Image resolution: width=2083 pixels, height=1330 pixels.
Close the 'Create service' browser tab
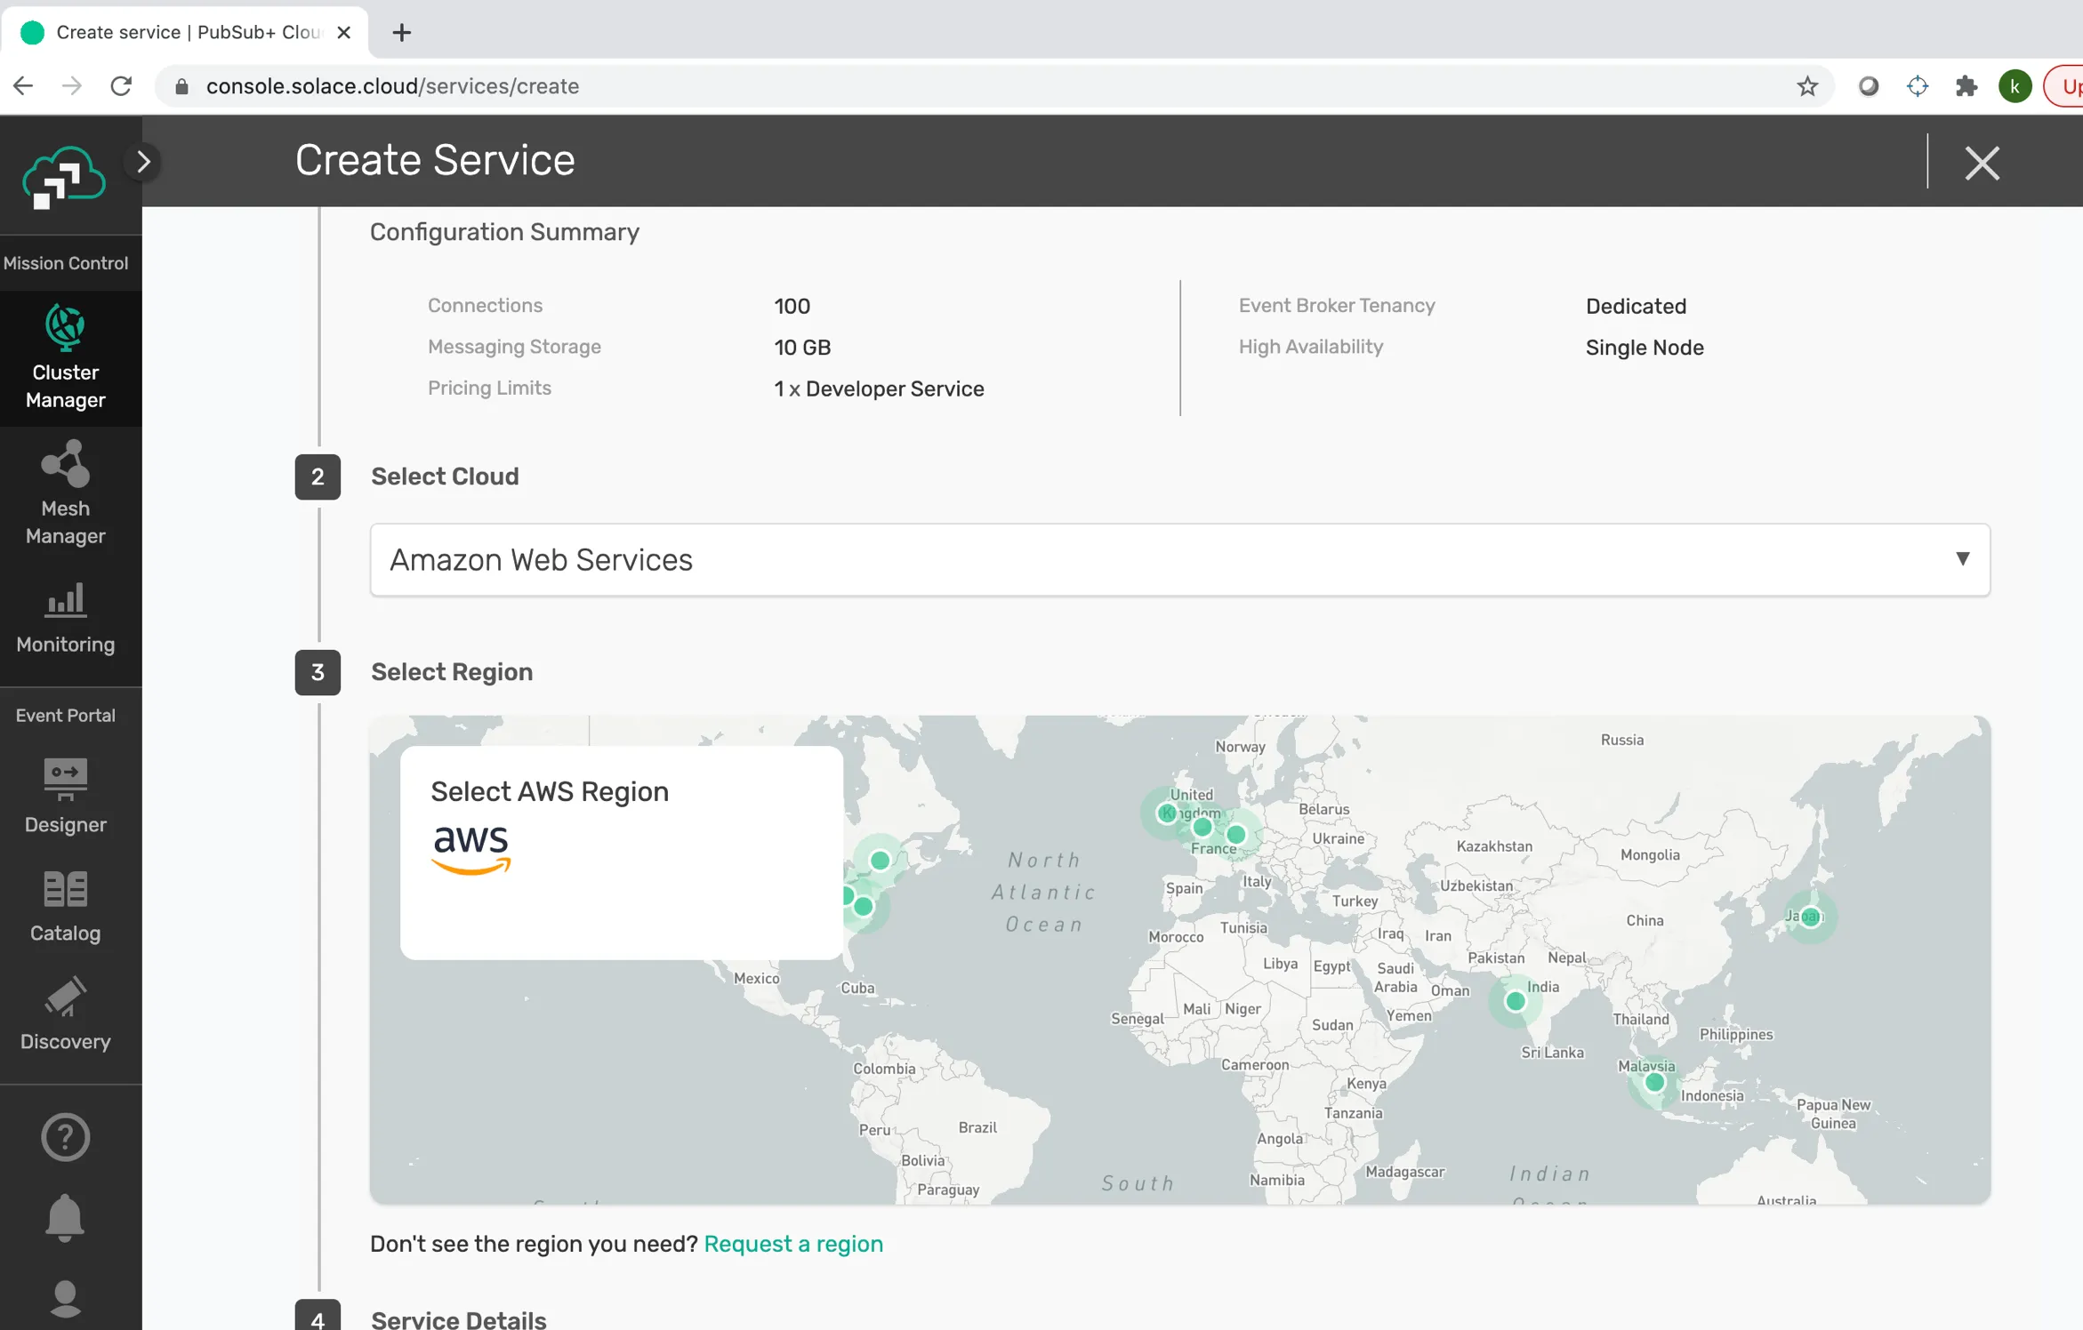tap(344, 33)
